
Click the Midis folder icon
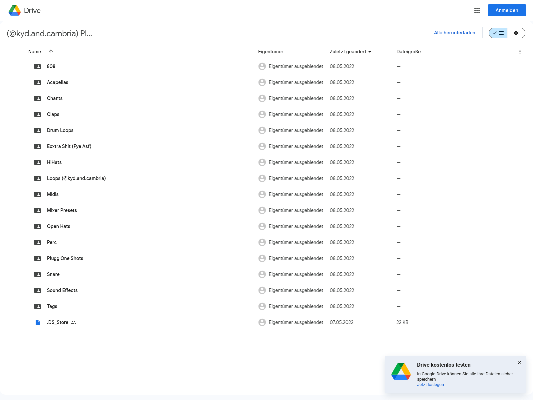pyautogui.click(x=38, y=194)
